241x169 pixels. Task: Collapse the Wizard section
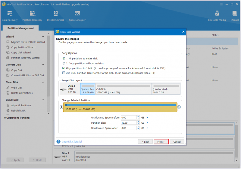(x=43, y=36)
